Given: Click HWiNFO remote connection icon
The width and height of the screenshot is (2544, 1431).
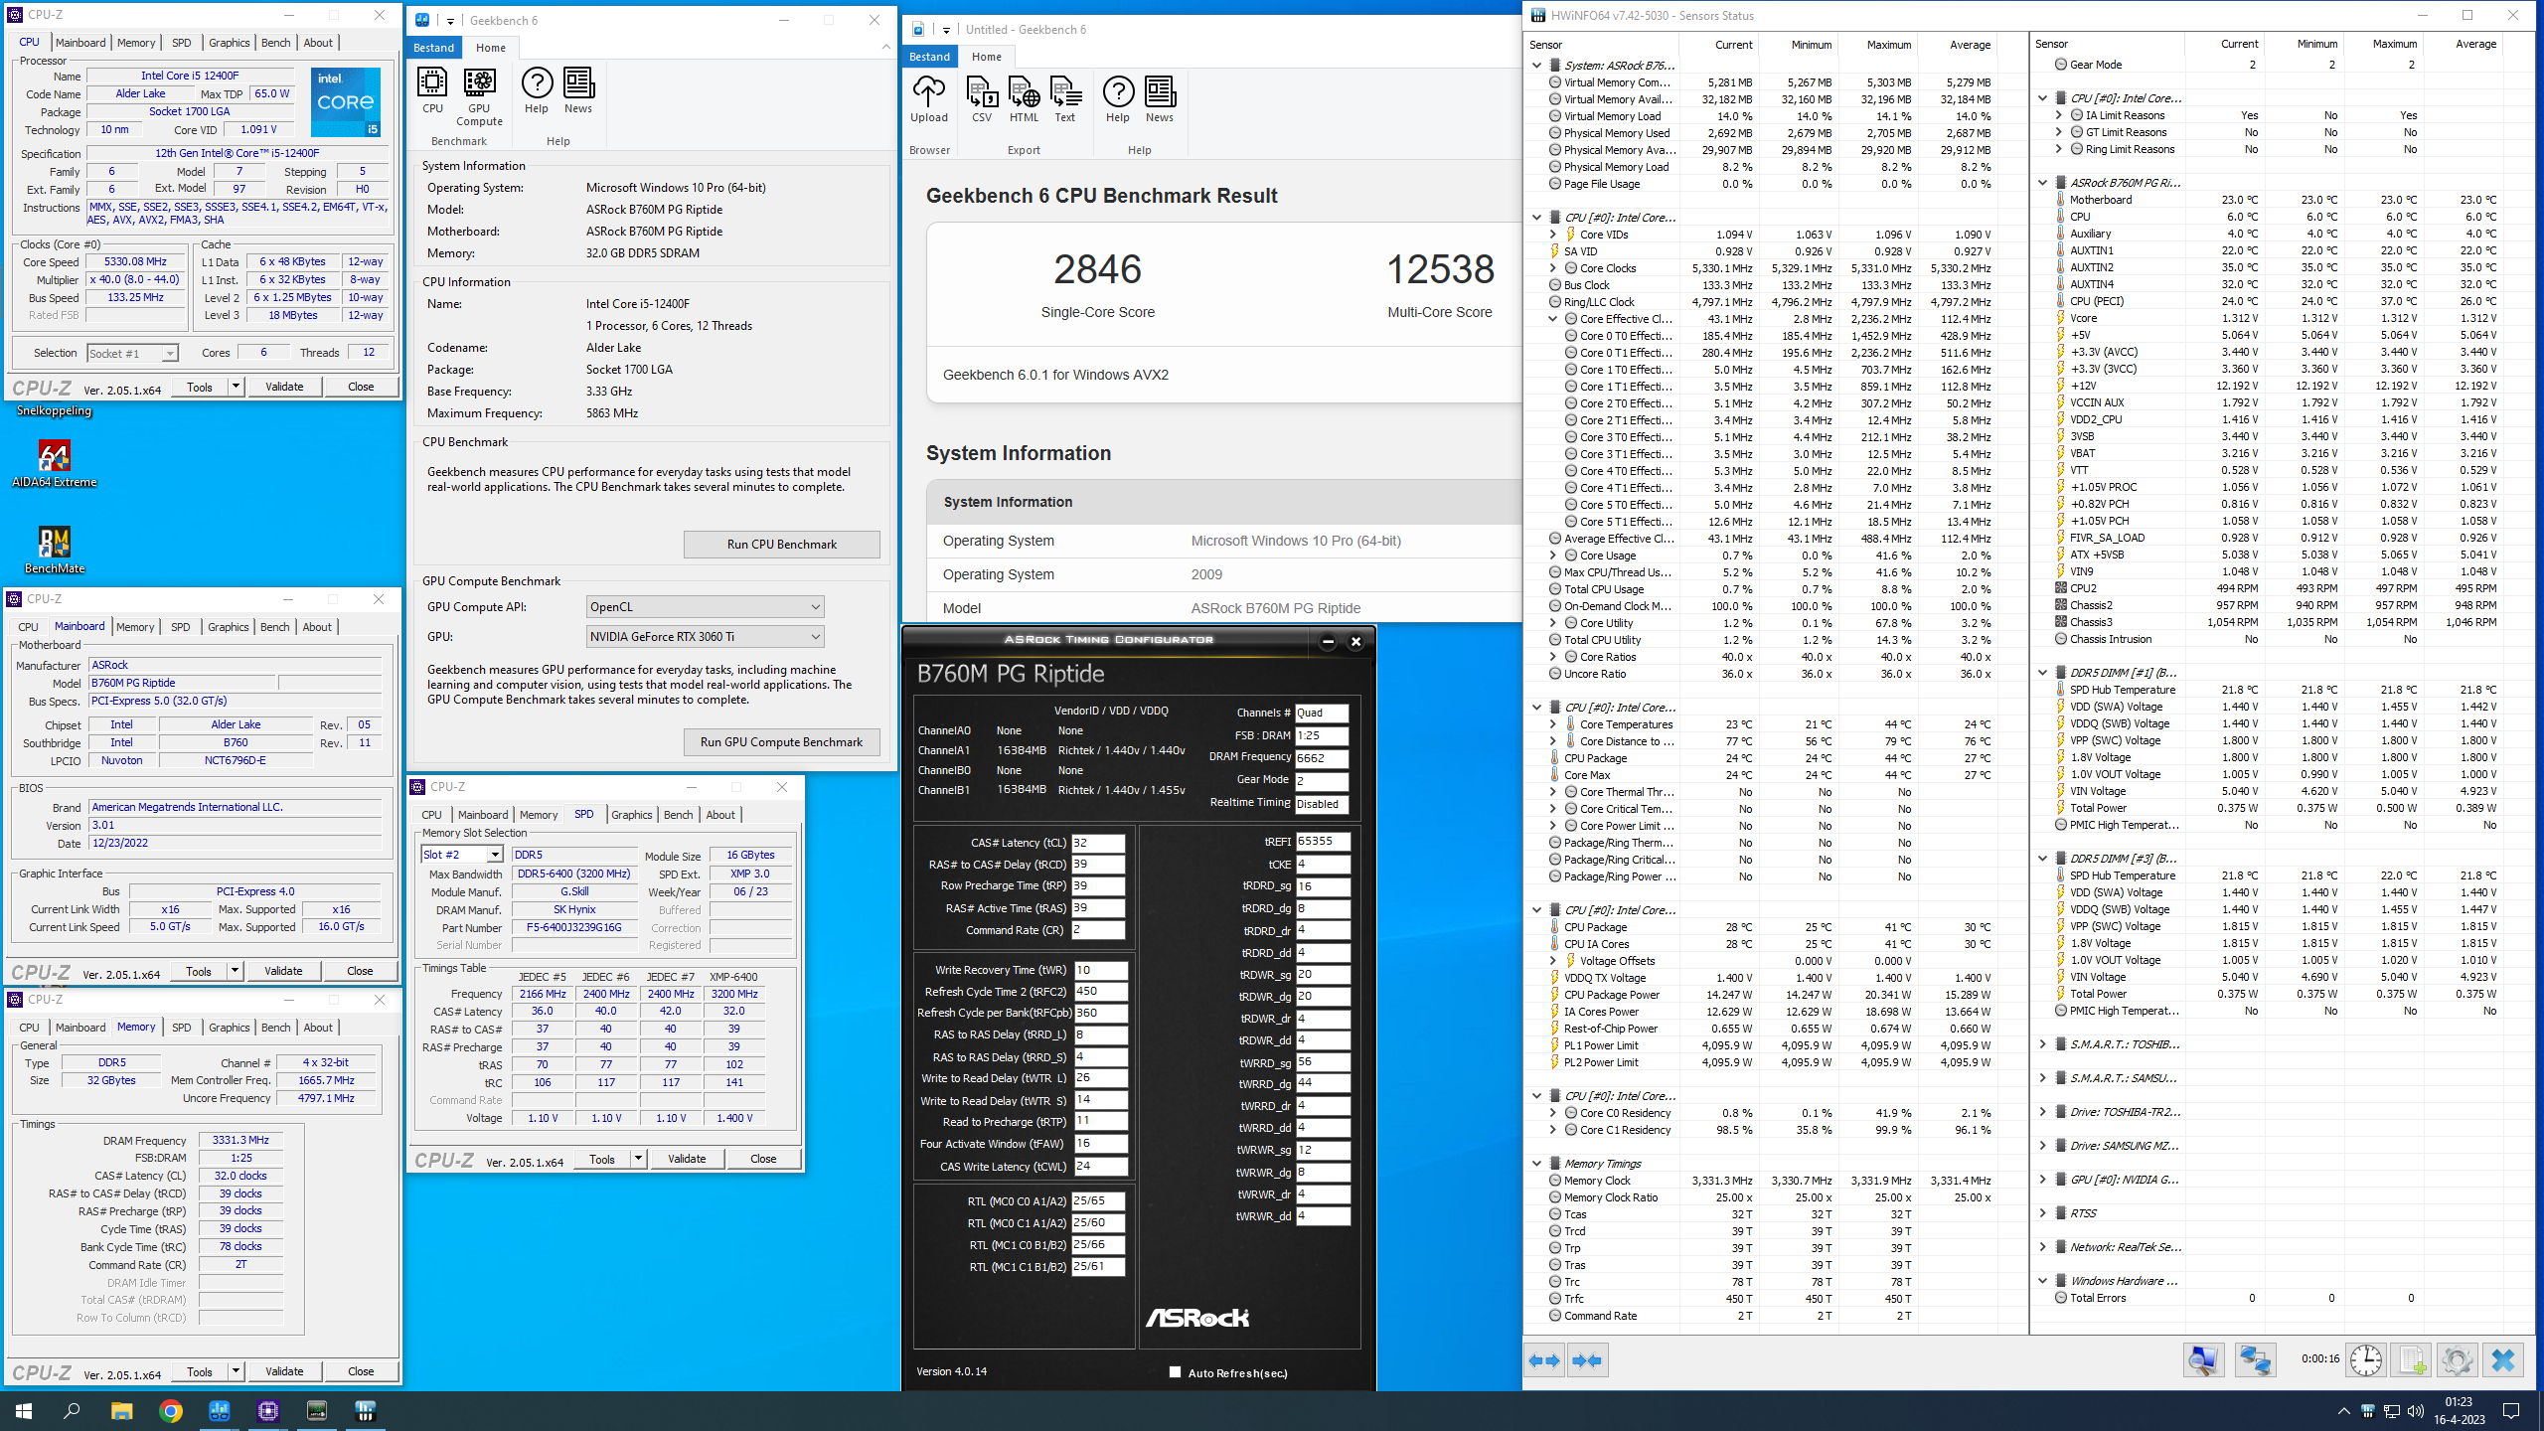Looking at the screenshot, I should coord(2255,1360).
